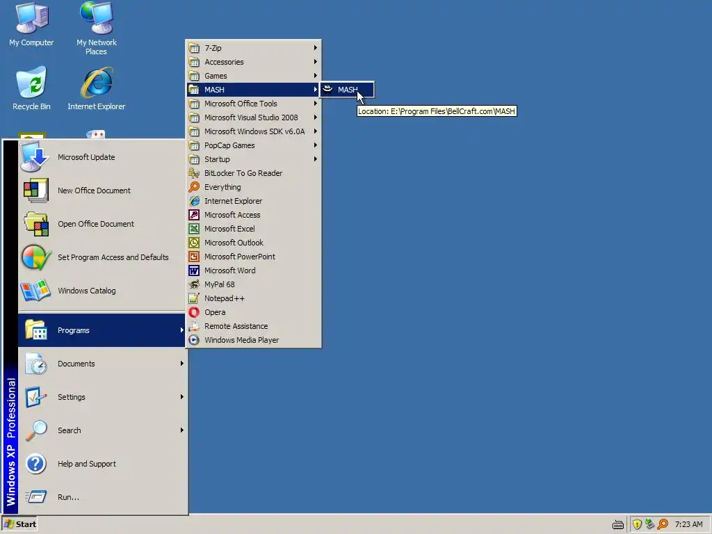The width and height of the screenshot is (712, 534).
Task: Open Help and Support
Action: tap(102, 464)
